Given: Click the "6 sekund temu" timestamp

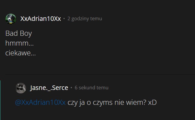Looking at the screenshot, I should [91, 88].
